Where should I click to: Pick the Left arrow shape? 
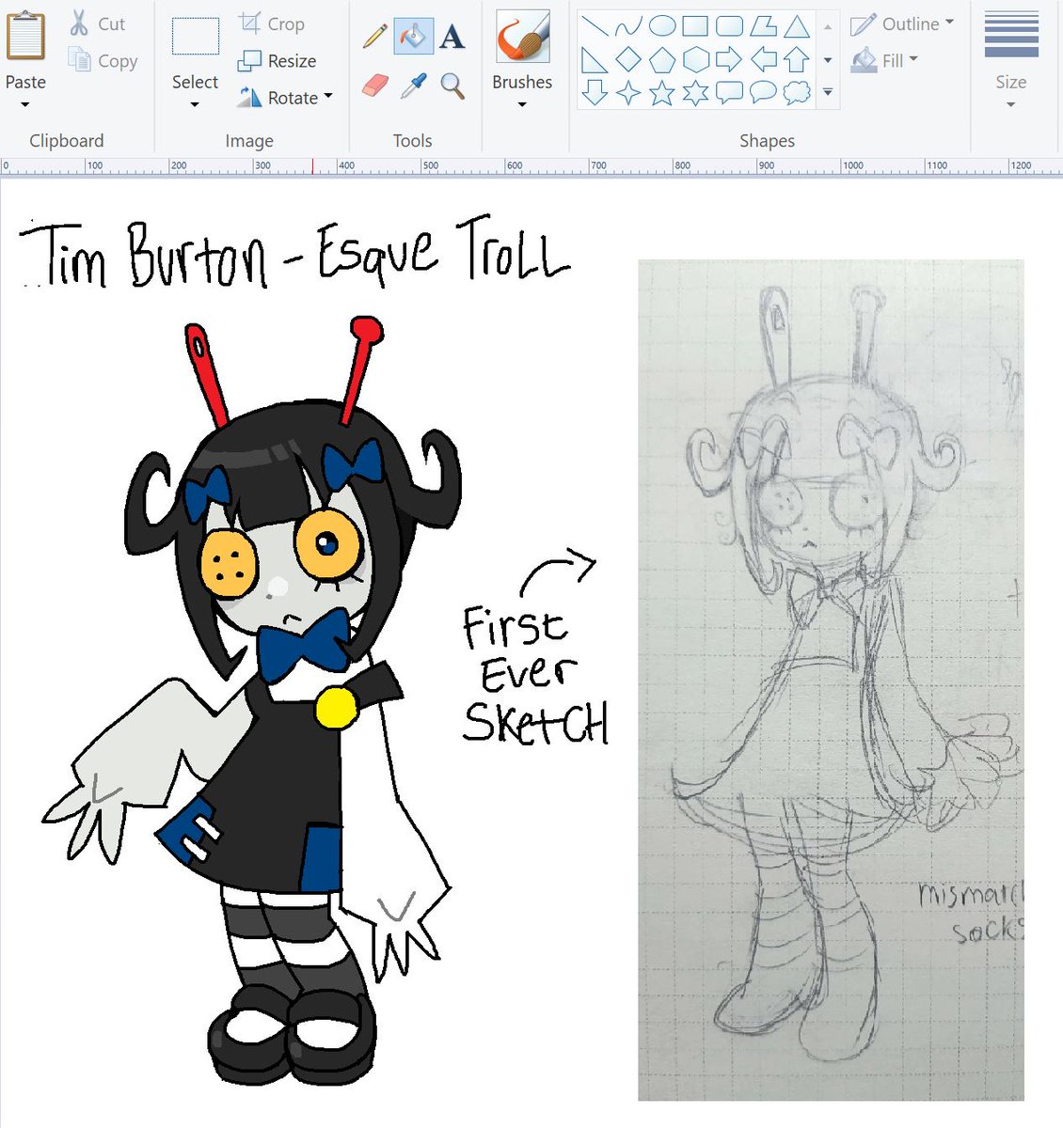pos(763,60)
